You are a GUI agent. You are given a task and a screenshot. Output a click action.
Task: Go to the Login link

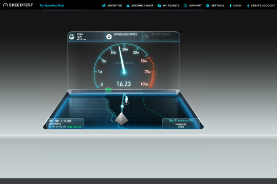tap(237, 6)
